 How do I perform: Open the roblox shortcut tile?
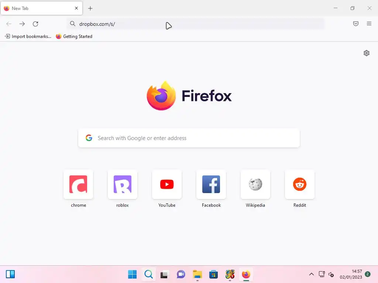click(x=123, y=184)
